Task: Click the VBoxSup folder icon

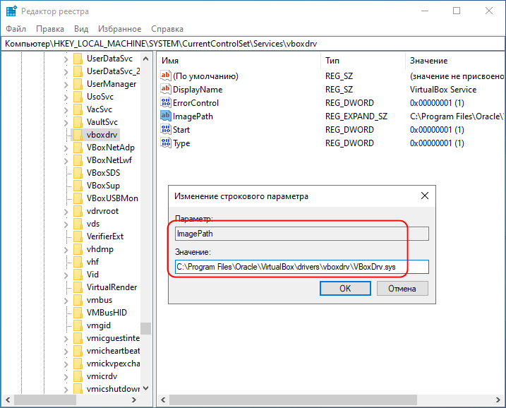Action: (x=78, y=186)
